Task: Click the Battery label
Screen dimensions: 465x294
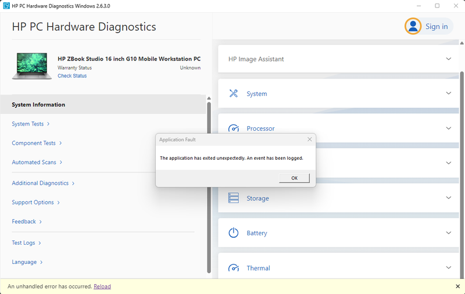Action: [257, 233]
